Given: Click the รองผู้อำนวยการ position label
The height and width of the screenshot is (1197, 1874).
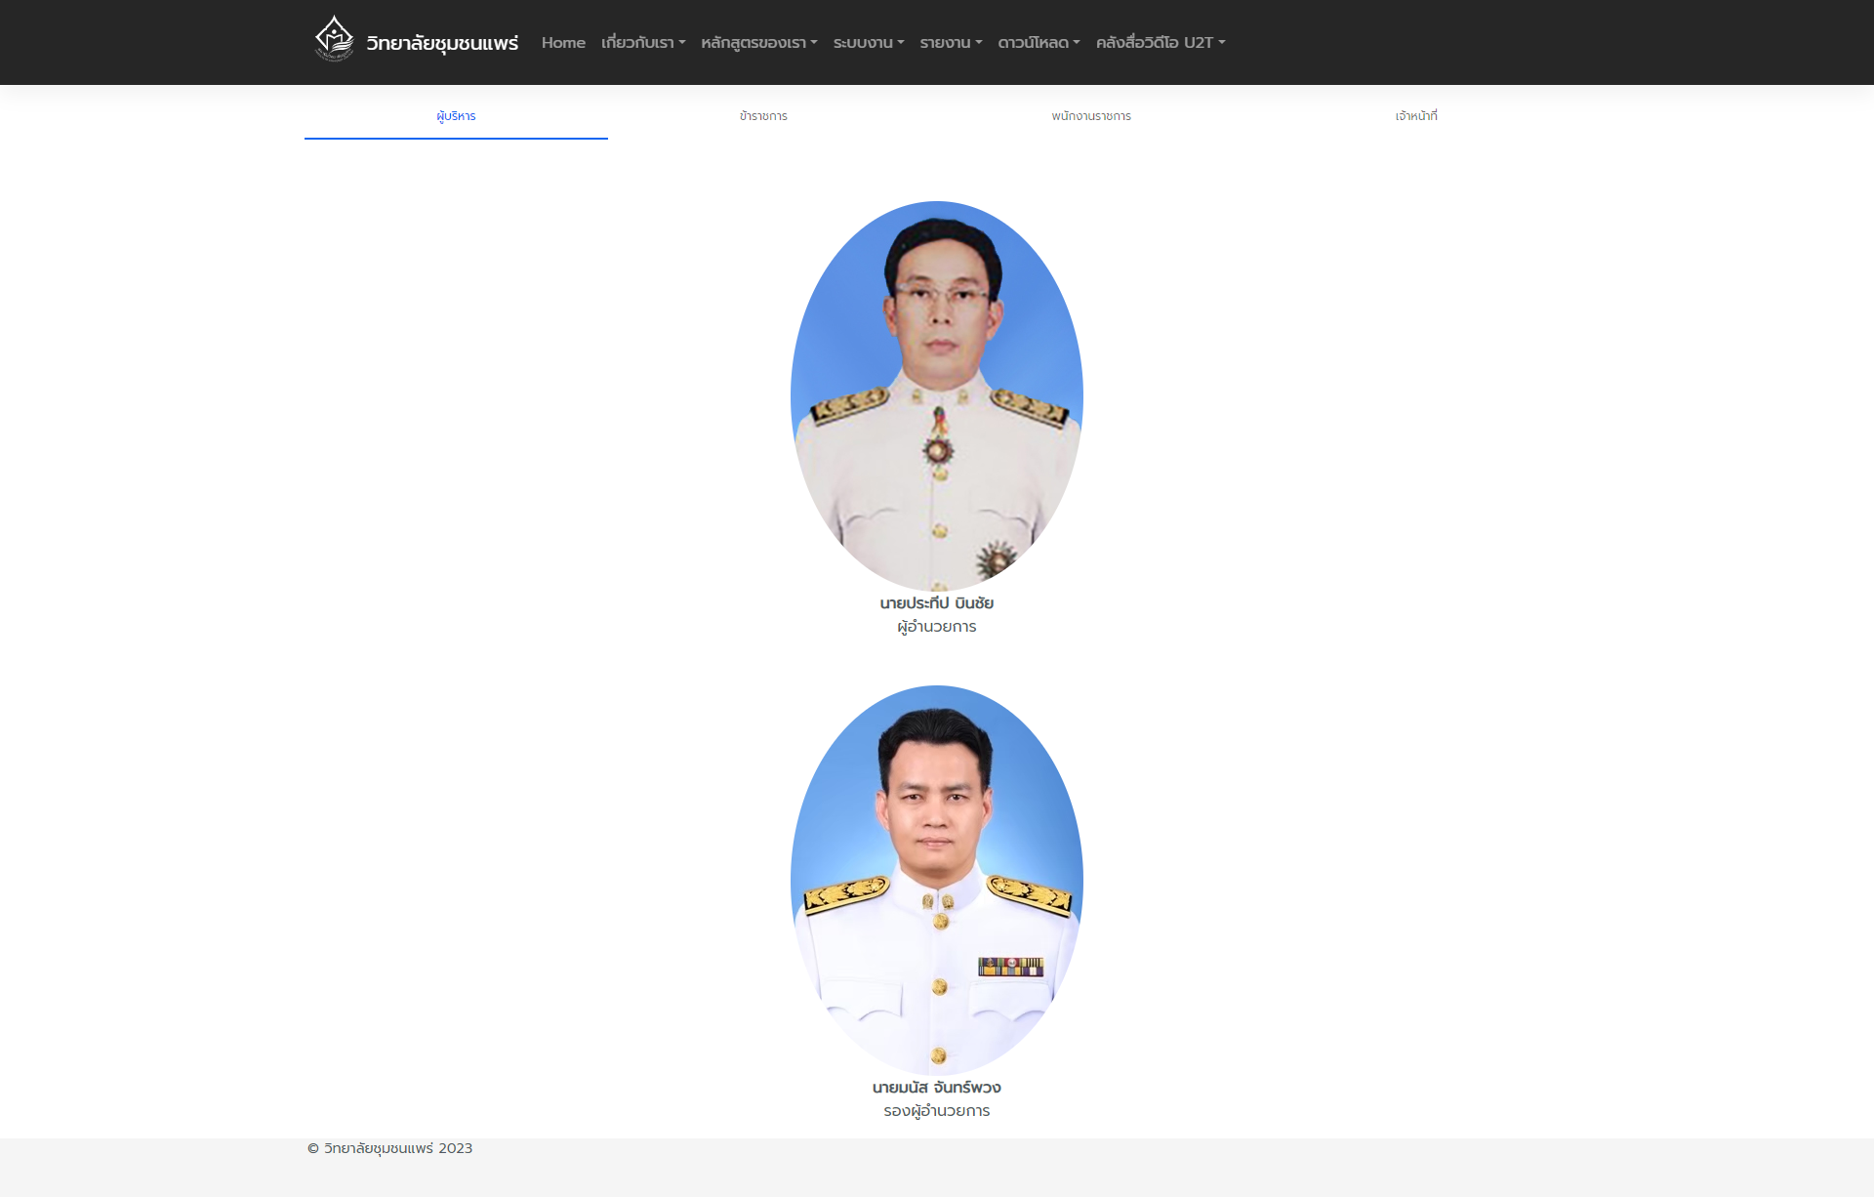Looking at the screenshot, I should [x=937, y=1111].
